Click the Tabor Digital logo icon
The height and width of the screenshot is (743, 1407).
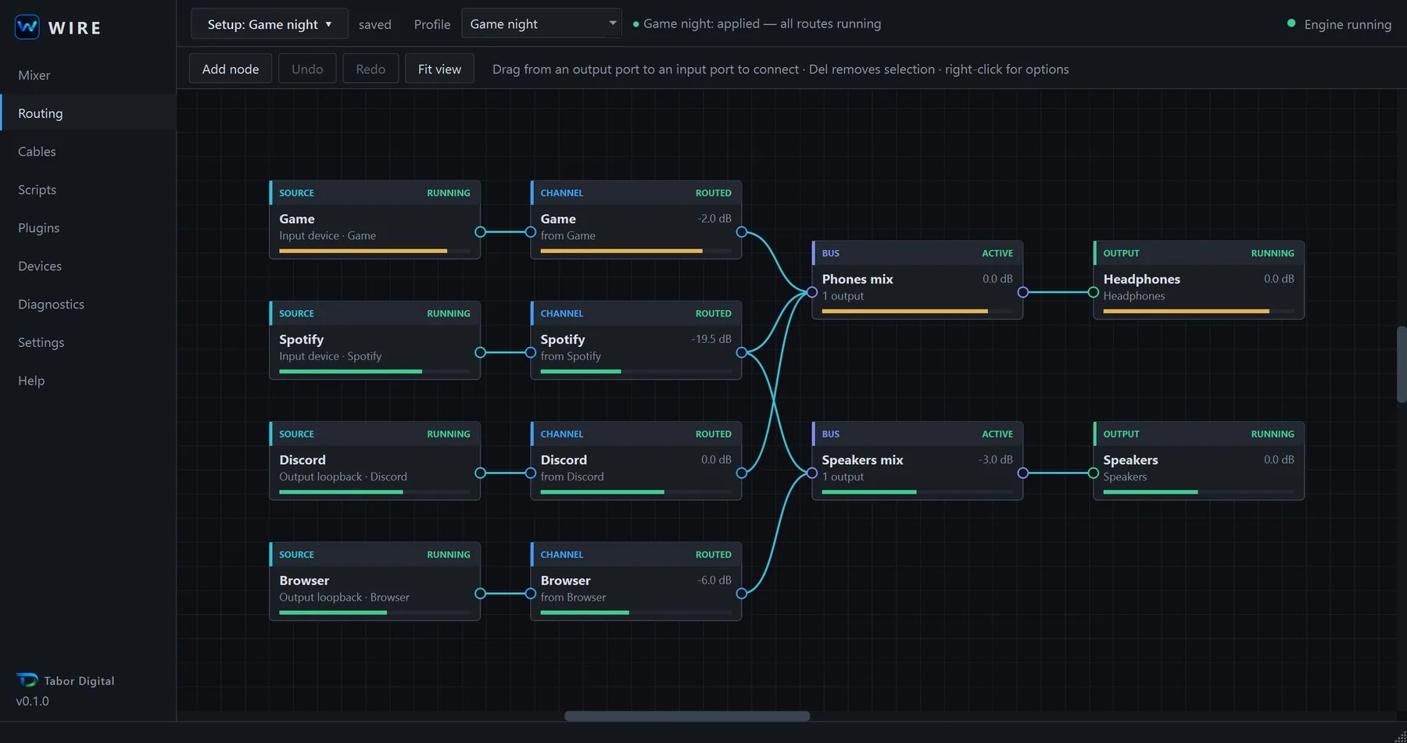[27, 680]
